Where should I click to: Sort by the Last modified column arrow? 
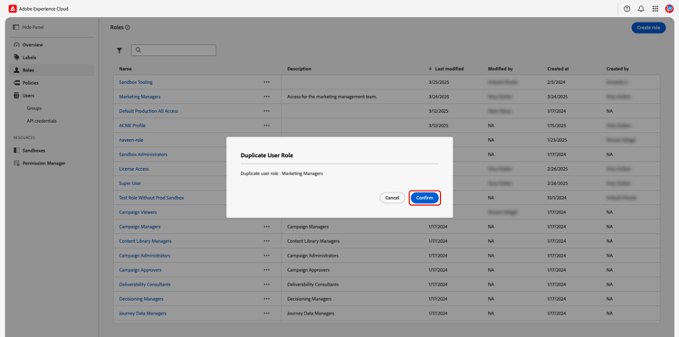pos(430,69)
